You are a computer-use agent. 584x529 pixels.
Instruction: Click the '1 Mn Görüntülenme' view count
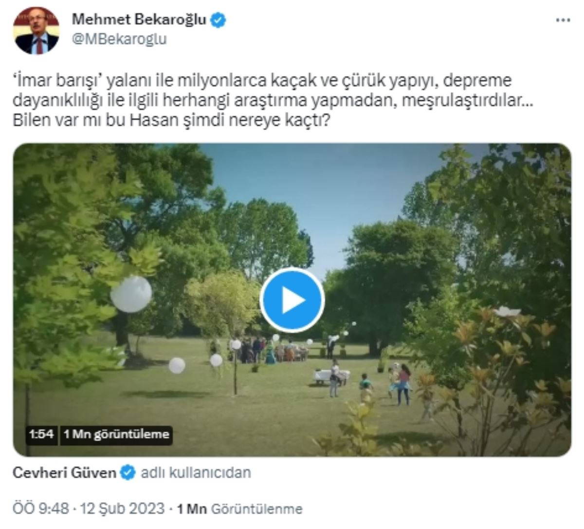click(239, 509)
